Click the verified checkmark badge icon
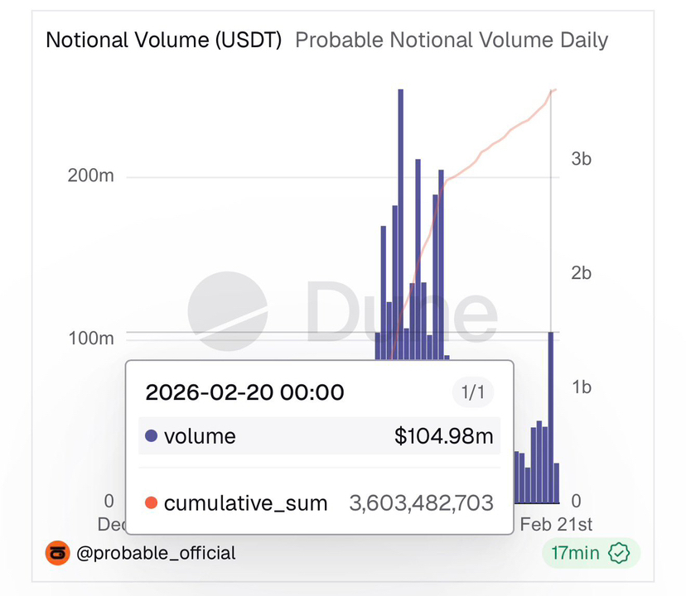Image resolution: width=686 pixels, height=596 pixels. pyautogui.click(x=618, y=553)
